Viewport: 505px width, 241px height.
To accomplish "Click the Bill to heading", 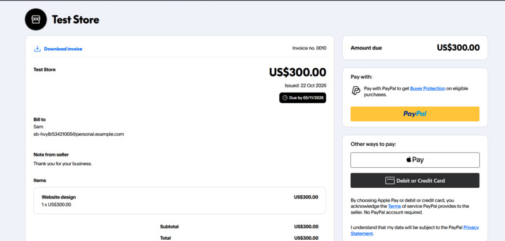I will pyautogui.click(x=39, y=120).
